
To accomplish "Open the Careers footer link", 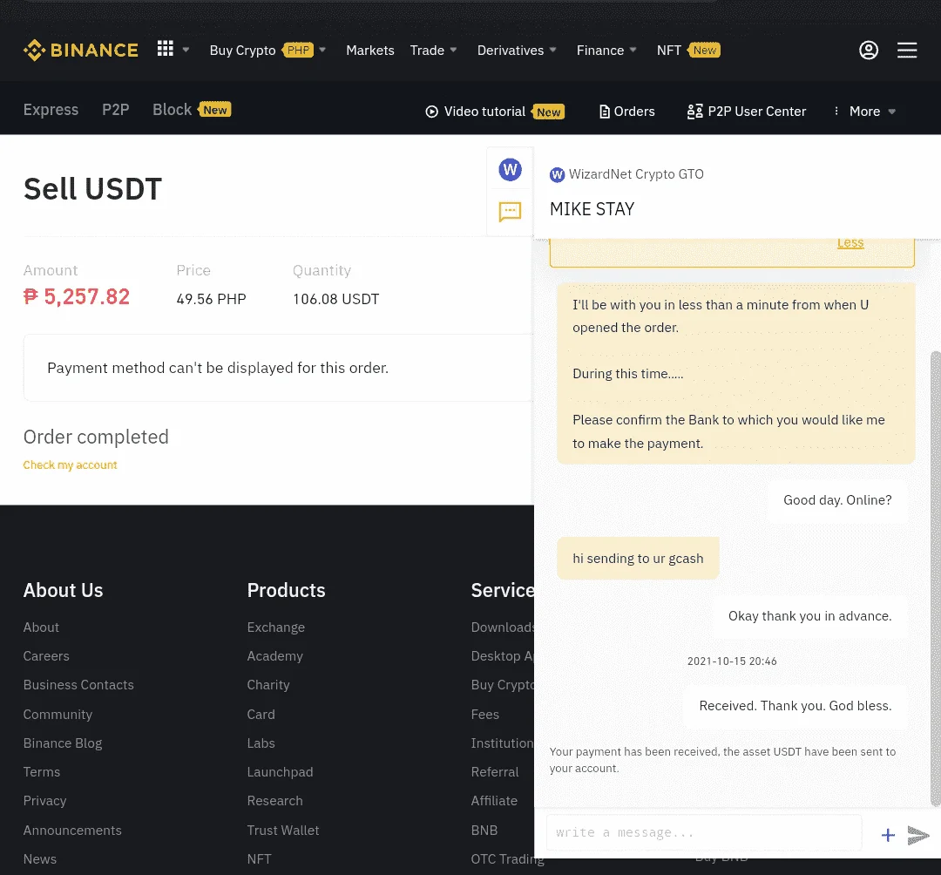I will coord(46,656).
